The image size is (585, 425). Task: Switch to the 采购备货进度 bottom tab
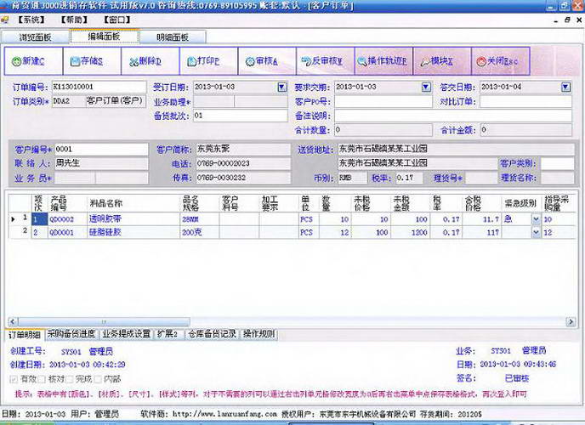coord(71,334)
